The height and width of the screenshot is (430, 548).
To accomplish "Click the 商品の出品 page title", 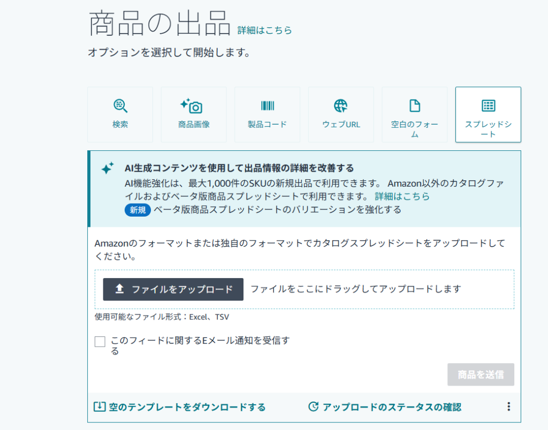I will pos(159,24).
